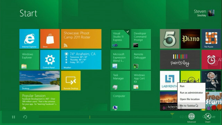
Task: Open the Control Panel tile
Action: coord(50,60)
